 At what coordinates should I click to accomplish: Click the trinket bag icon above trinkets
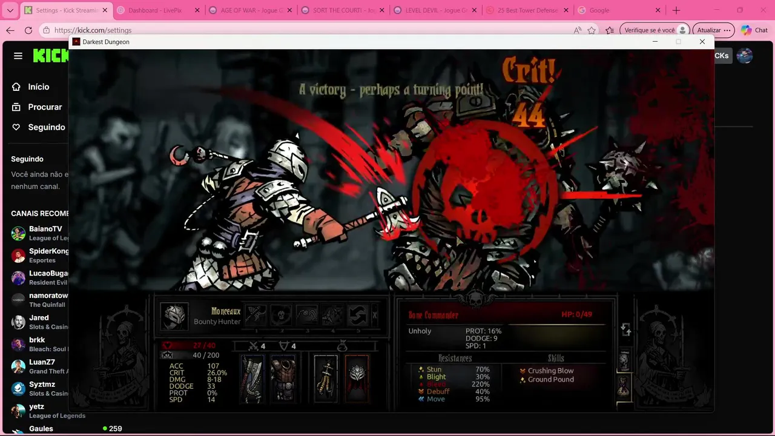click(x=342, y=345)
